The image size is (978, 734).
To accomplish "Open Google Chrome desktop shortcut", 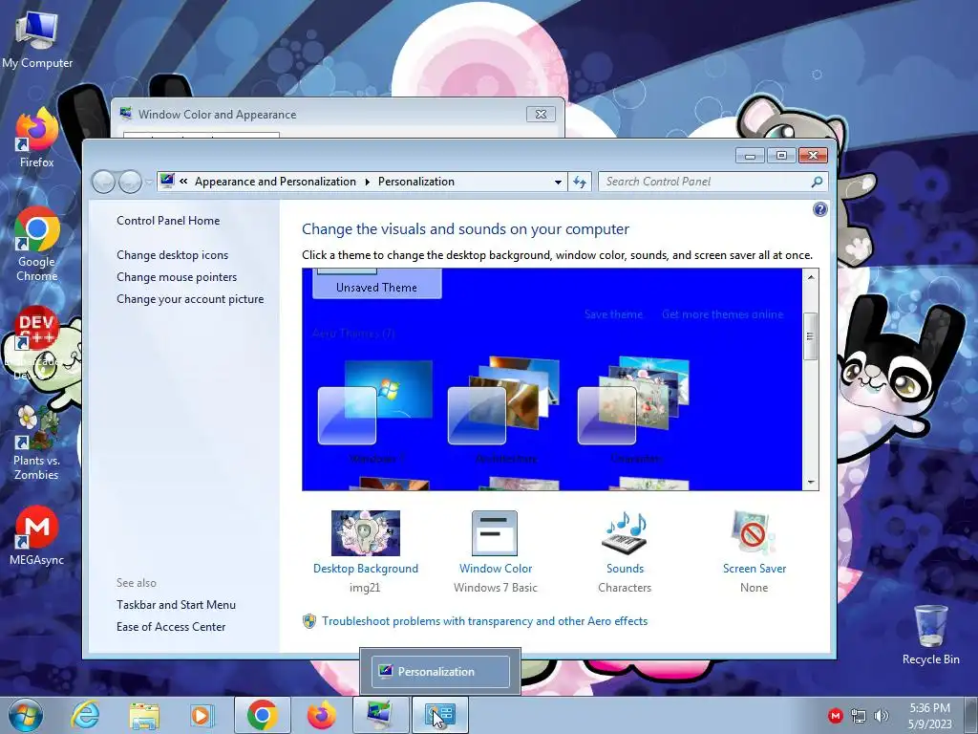I will [x=36, y=245].
